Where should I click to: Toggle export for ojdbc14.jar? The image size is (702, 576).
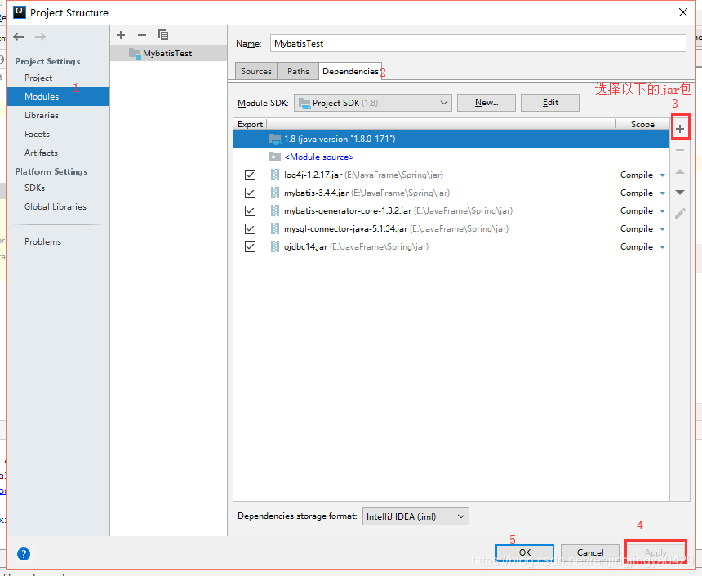(250, 246)
